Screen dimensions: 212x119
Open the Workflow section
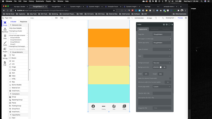(x=5, y=30)
